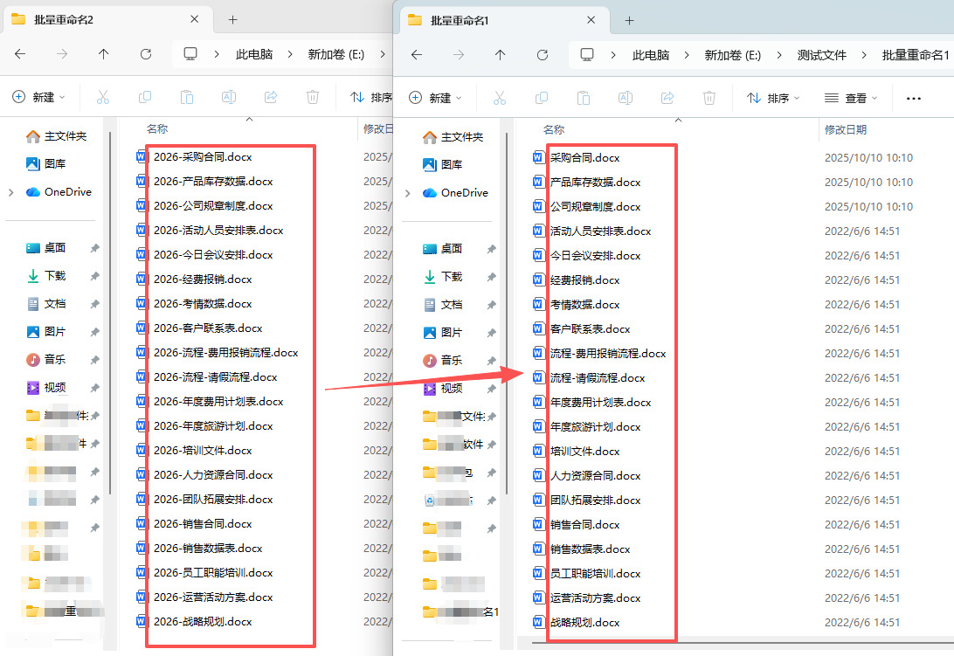
Task: Select 下载 in 批量重命名1 sidebar
Action: pyautogui.click(x=442, y=276)
